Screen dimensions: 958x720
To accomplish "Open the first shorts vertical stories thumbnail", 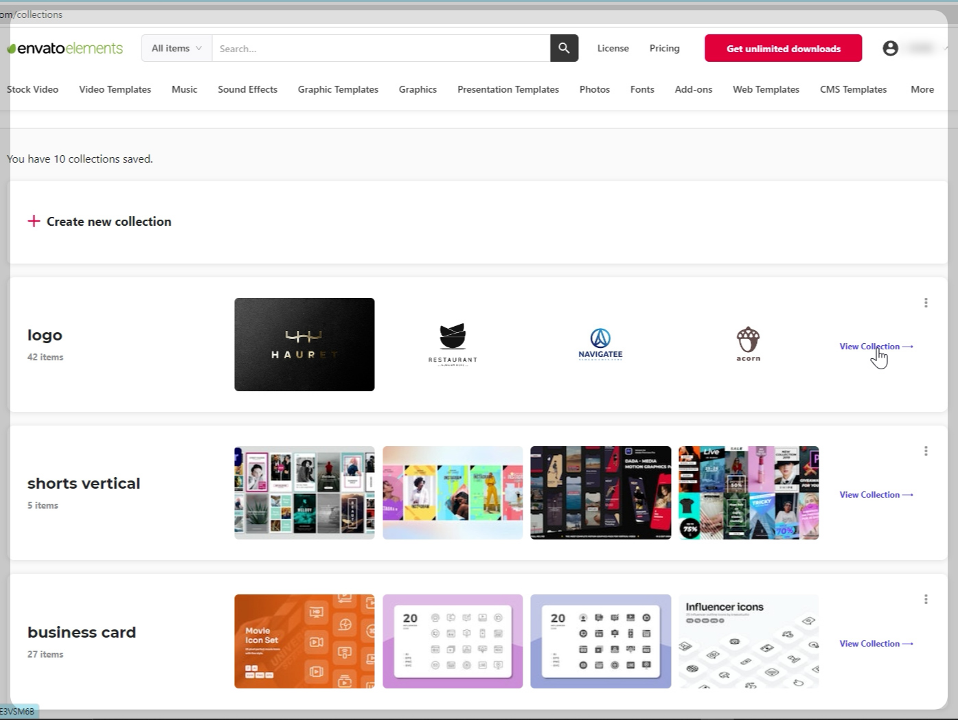I will click(304, 493).
